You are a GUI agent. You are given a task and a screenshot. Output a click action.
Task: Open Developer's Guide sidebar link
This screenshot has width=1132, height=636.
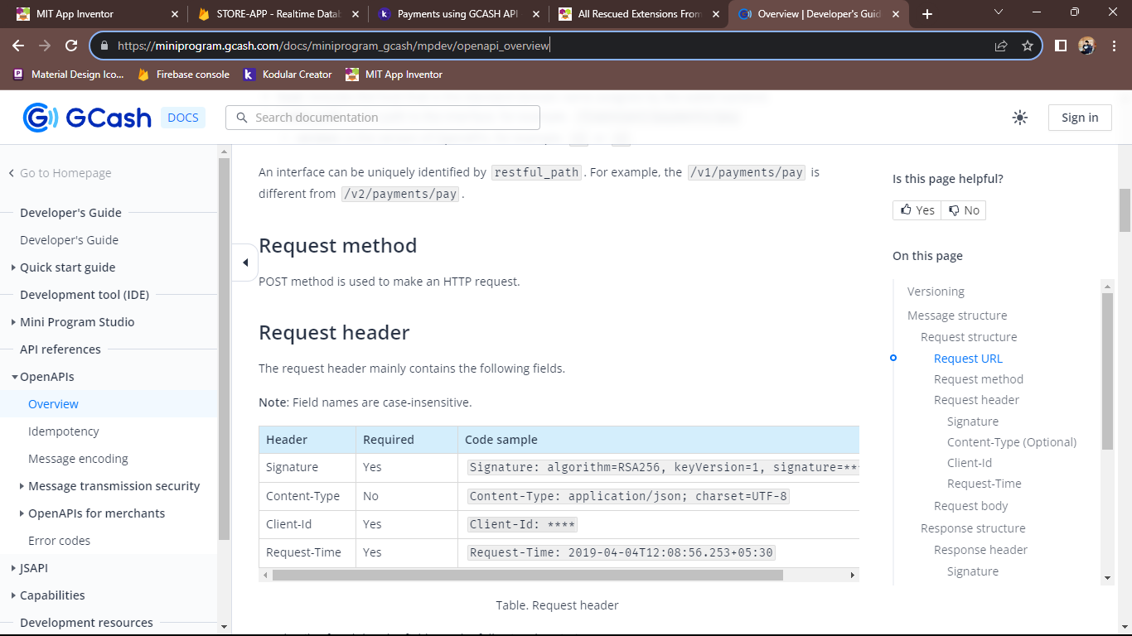coord(69,240)
